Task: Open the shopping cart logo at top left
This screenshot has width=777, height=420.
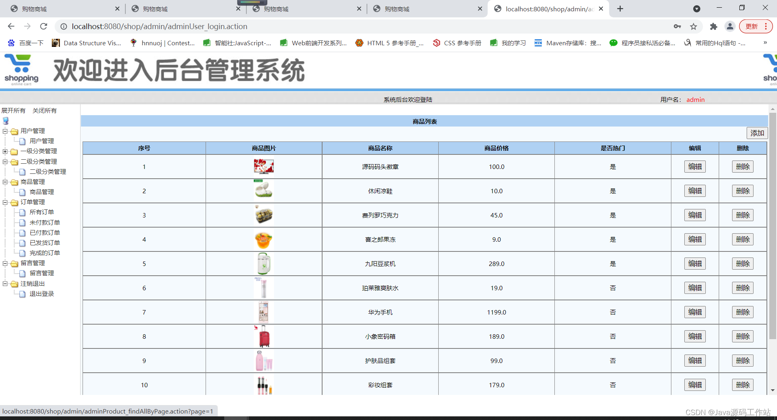Action: click(21, 70)
